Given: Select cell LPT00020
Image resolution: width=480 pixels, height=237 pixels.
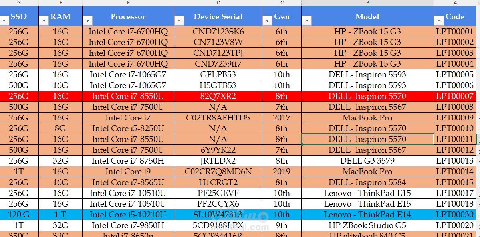Looking at the screenshot, I should tap(455, 225).
